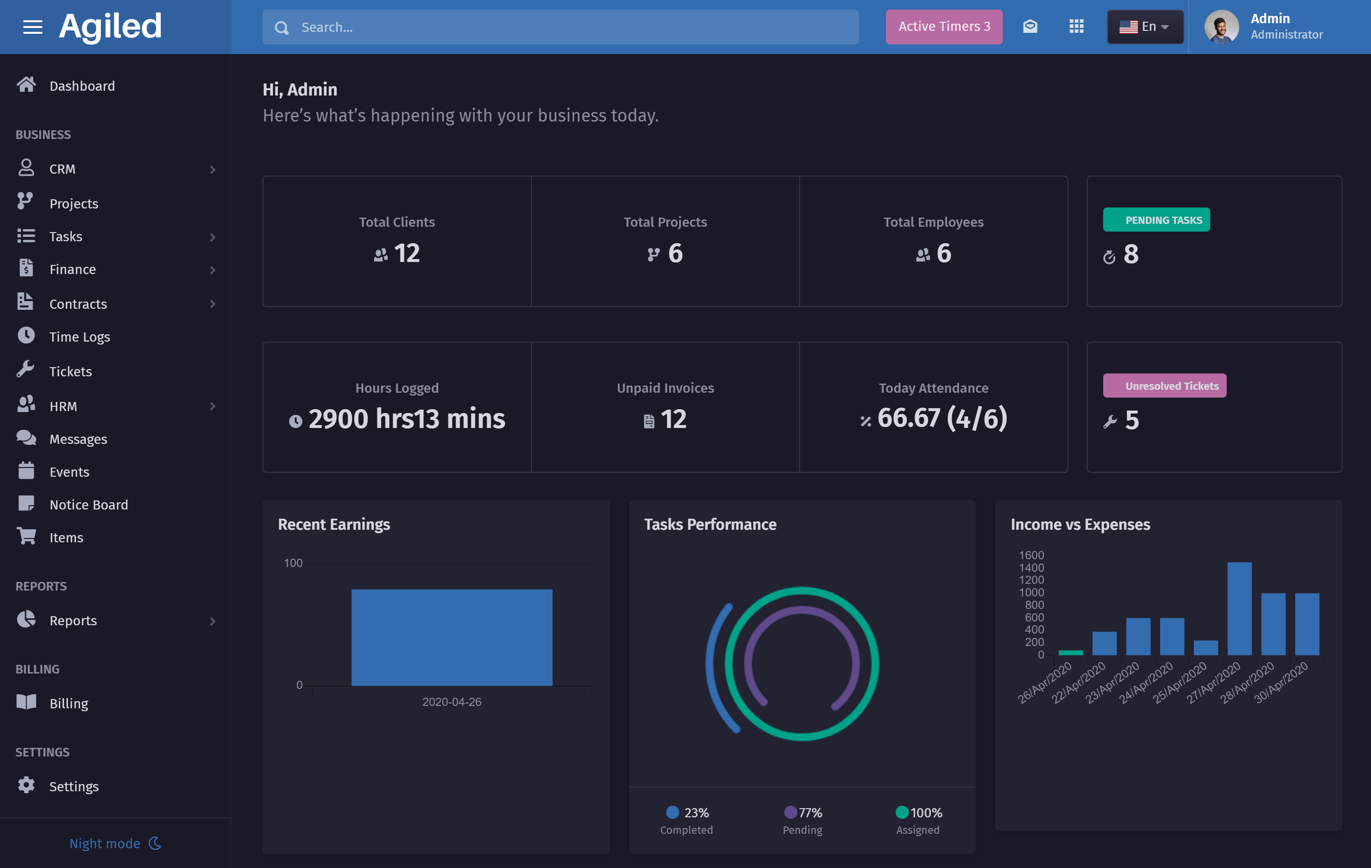Viewport: 1371px width, 868px height.
Task: Click the Items shopping cart icon
Action: pos(26,536)
